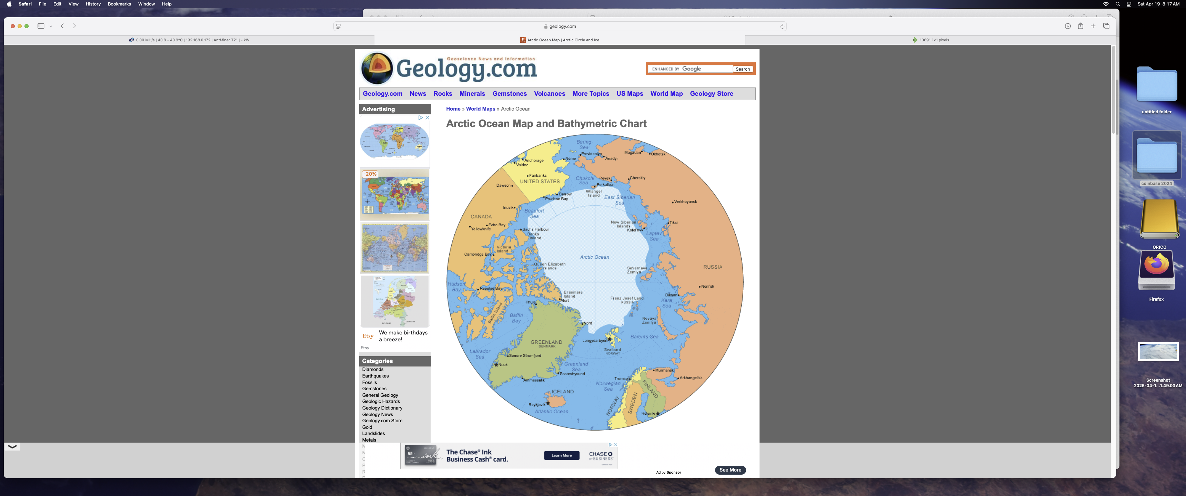This screenshot has width=1186, height=496.
Task: Open the Diamonds category link
Action: 372,370
